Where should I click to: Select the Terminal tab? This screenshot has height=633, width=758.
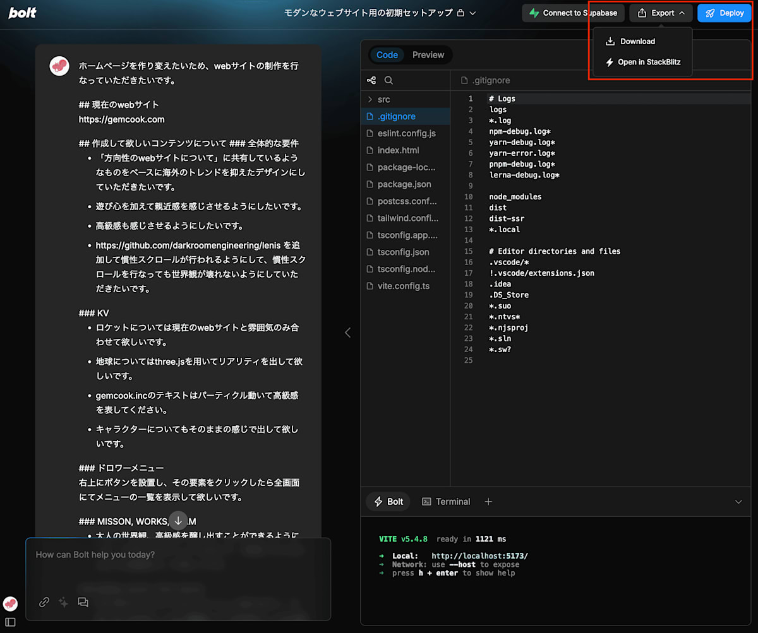click(x=446, y=502)
